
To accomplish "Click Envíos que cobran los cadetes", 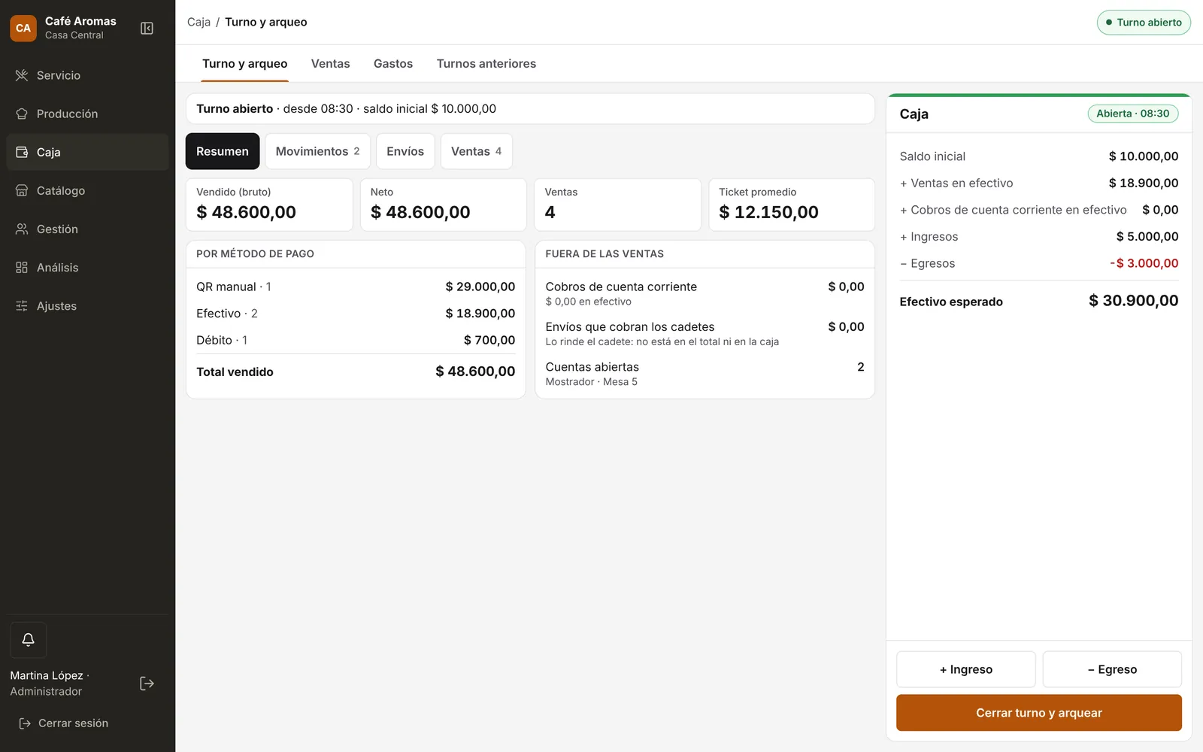I will tap(705, 334).
